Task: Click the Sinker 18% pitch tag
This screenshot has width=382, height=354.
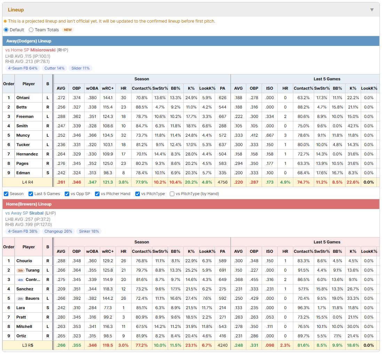Action: click(x=89, y=231)
